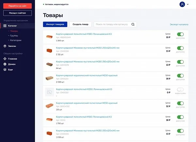The width and height of the screenshot is (196, 142).
Task: Click the price 12 ₽
Action: point(168,106)
